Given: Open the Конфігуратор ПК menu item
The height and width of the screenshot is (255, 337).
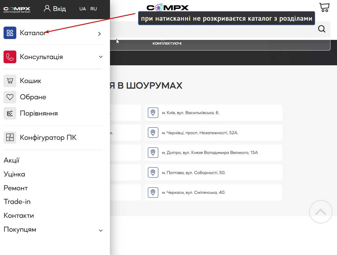Looking at the screenshot, I should (48, 137).
